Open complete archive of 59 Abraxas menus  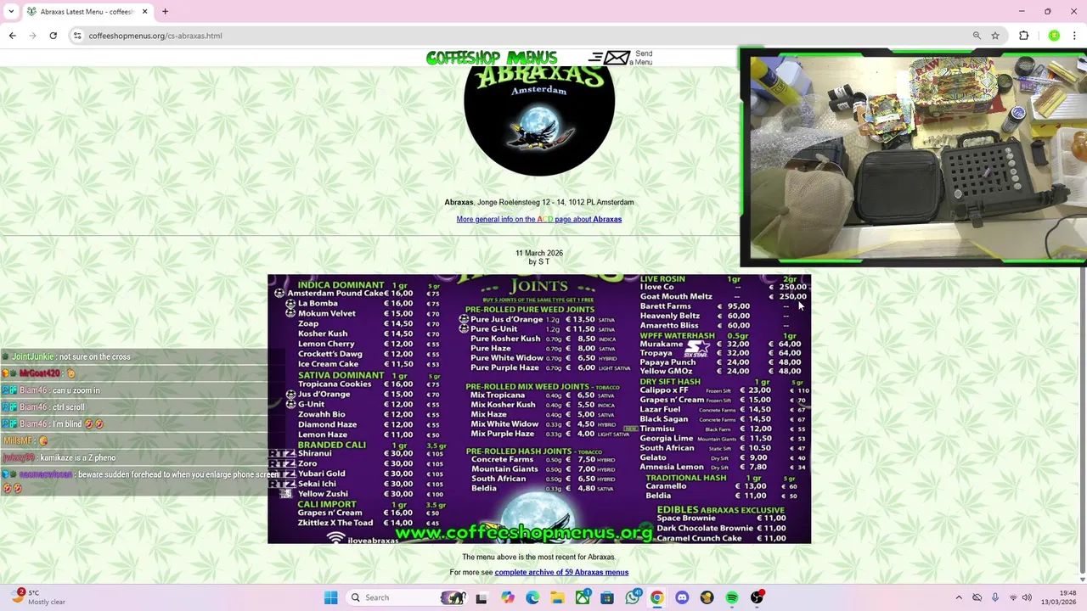(561, 572)
